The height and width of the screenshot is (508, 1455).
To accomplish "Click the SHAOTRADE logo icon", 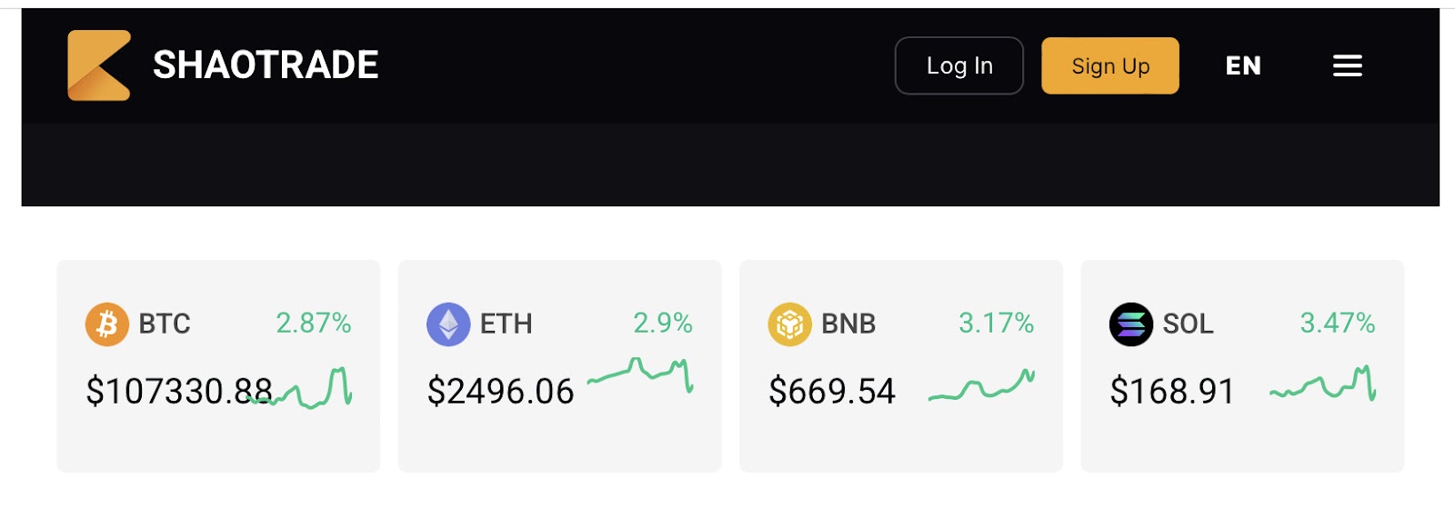I will tap(98, 65).
